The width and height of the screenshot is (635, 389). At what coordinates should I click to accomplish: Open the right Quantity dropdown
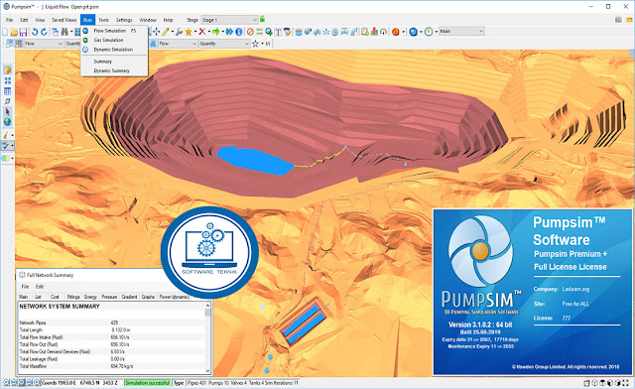(x=224, y=44)
